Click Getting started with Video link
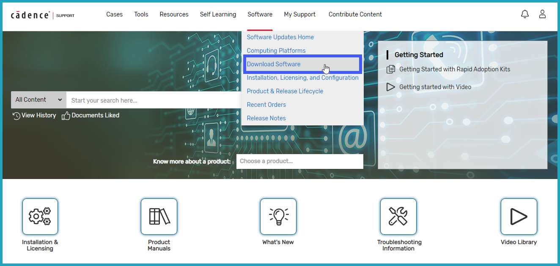Screen dimensions: 560x266 [435, 87]
